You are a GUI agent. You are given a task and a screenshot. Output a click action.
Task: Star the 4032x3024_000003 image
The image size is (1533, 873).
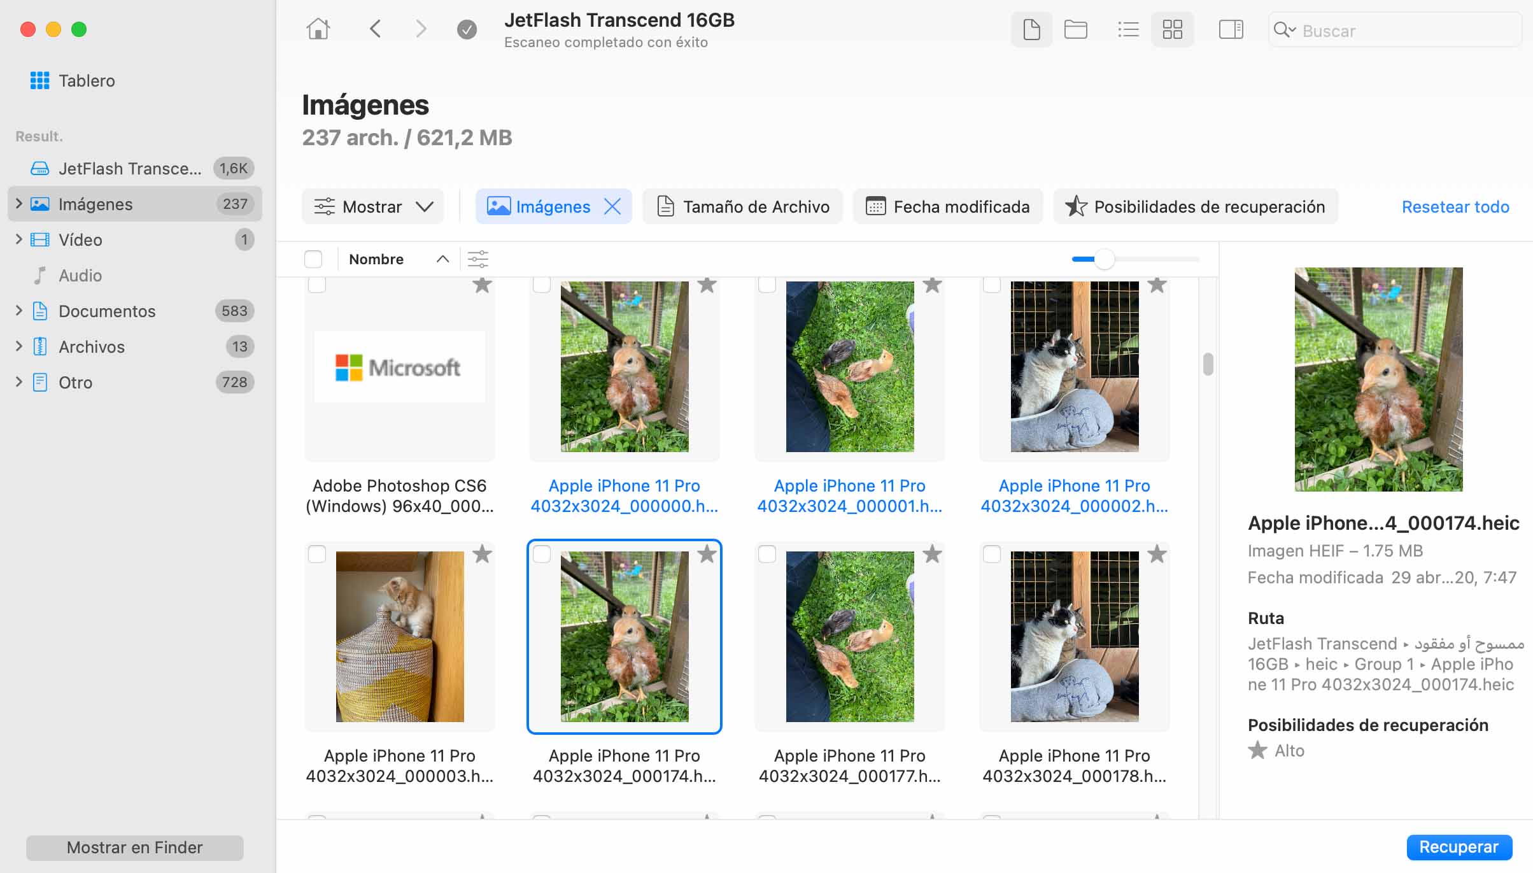[x=482, y=554]
